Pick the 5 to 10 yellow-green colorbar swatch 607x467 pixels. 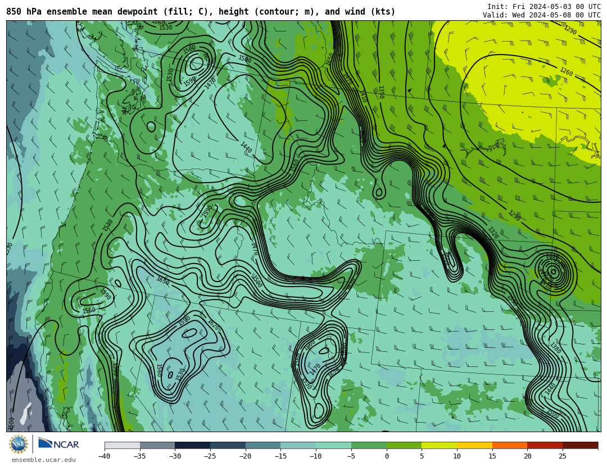click(440, 446)
